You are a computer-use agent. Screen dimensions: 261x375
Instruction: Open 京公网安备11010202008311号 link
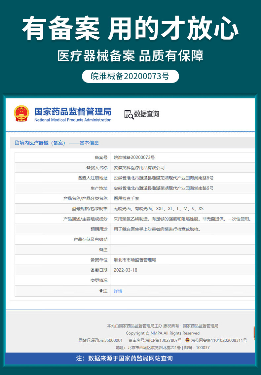219,340
